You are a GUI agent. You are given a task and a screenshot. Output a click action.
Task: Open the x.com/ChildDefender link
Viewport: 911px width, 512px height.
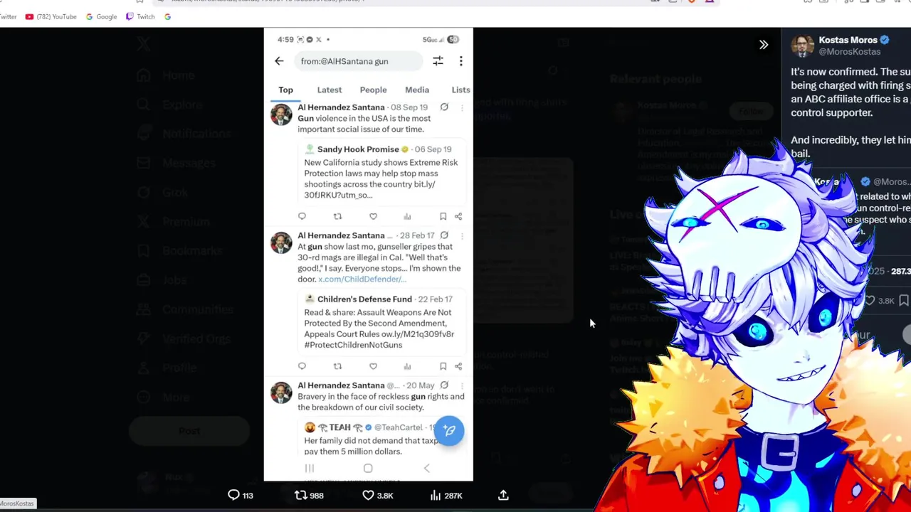tap(362, 279)
